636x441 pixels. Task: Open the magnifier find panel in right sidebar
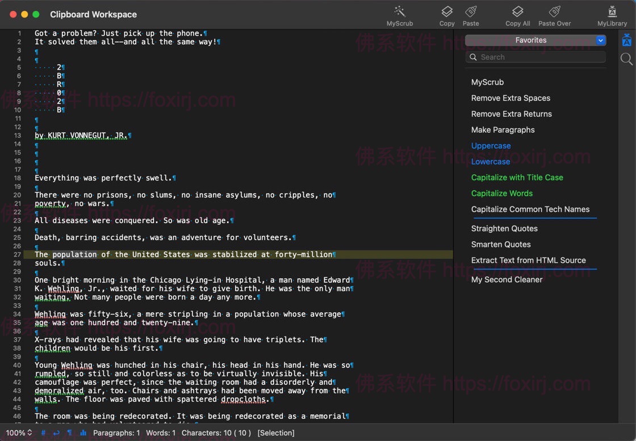point(626,59)
